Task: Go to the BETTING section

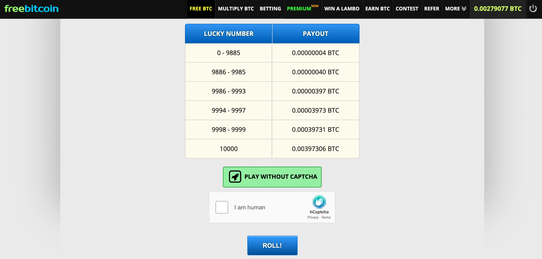Action: (270, 9)
